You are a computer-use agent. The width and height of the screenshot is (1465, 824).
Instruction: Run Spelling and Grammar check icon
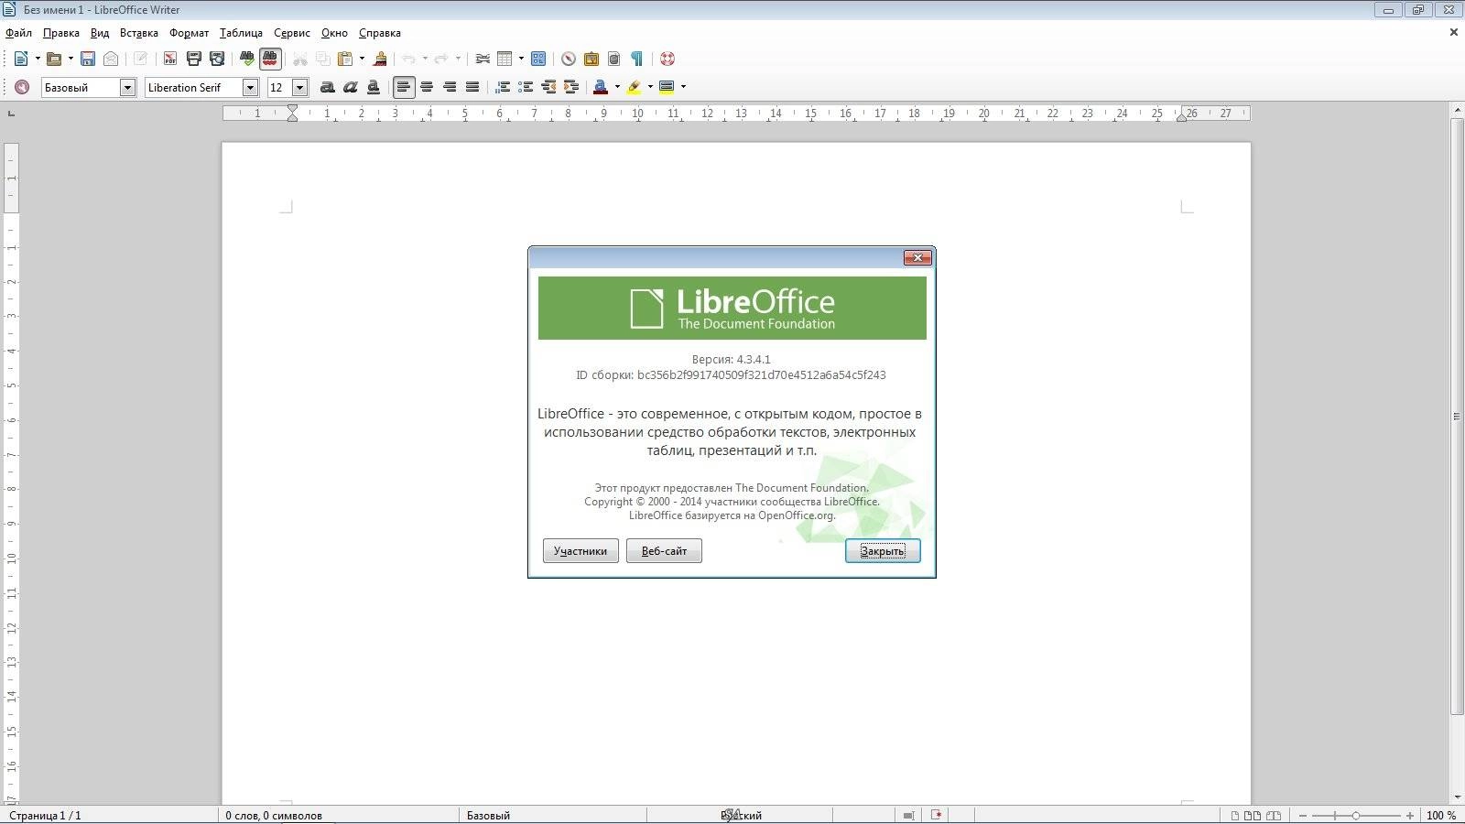[x=246, y=59]
